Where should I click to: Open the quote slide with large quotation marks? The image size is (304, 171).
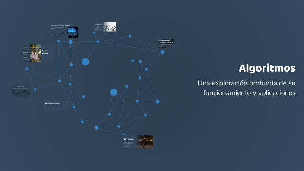(166, 42)
